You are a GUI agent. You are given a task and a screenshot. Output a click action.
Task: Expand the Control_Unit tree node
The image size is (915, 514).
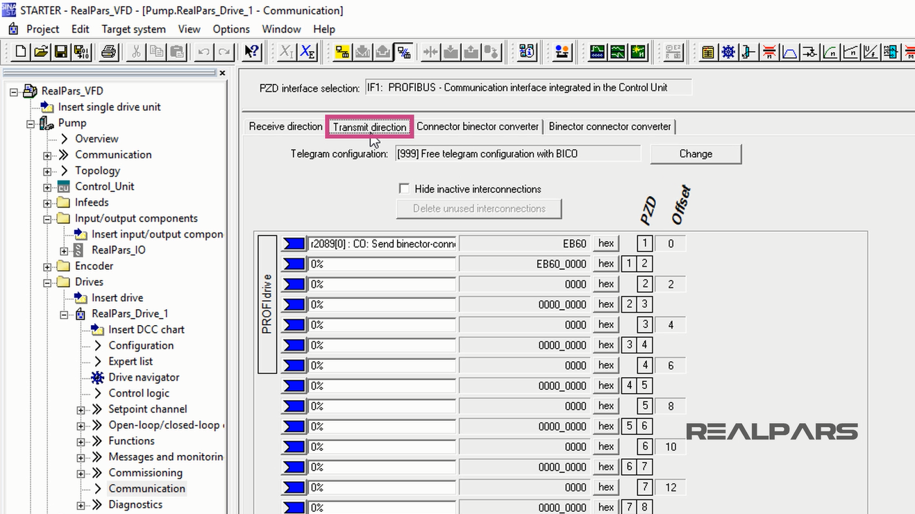(x=47, y=188)
